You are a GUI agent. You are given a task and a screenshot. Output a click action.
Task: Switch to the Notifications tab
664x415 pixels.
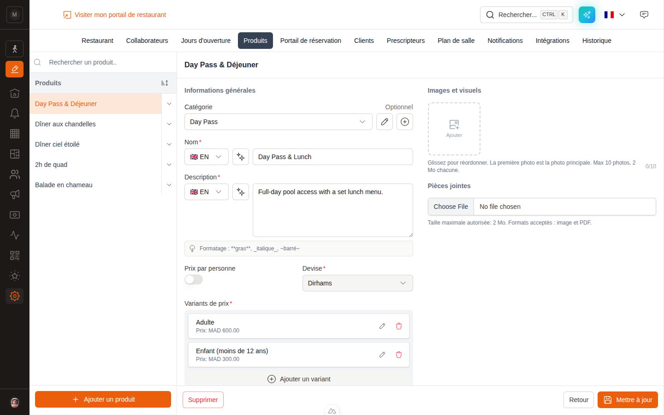pyautogui.click(x=505, y=41)
